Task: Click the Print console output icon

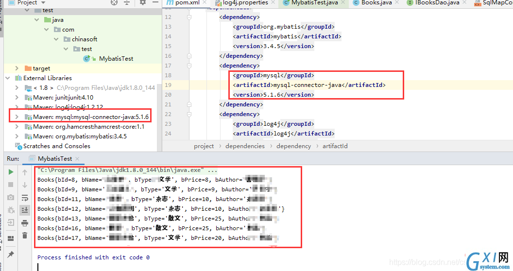Action: (25, 223)
